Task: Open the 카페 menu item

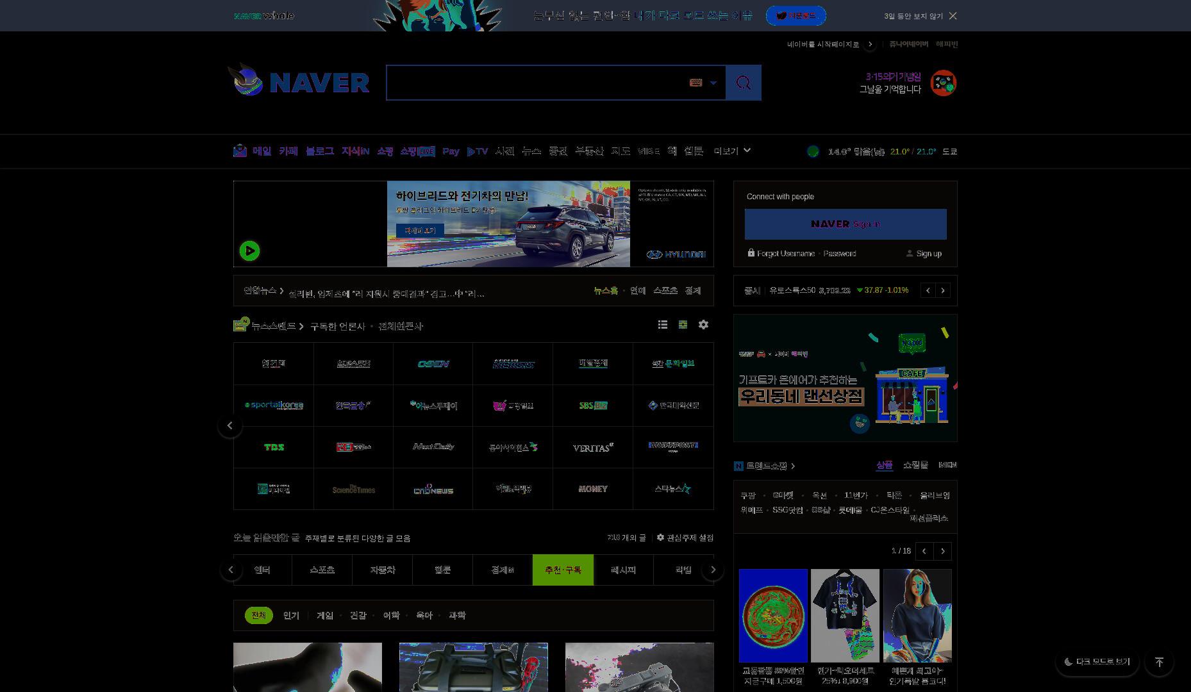Action: coord(288,151)
